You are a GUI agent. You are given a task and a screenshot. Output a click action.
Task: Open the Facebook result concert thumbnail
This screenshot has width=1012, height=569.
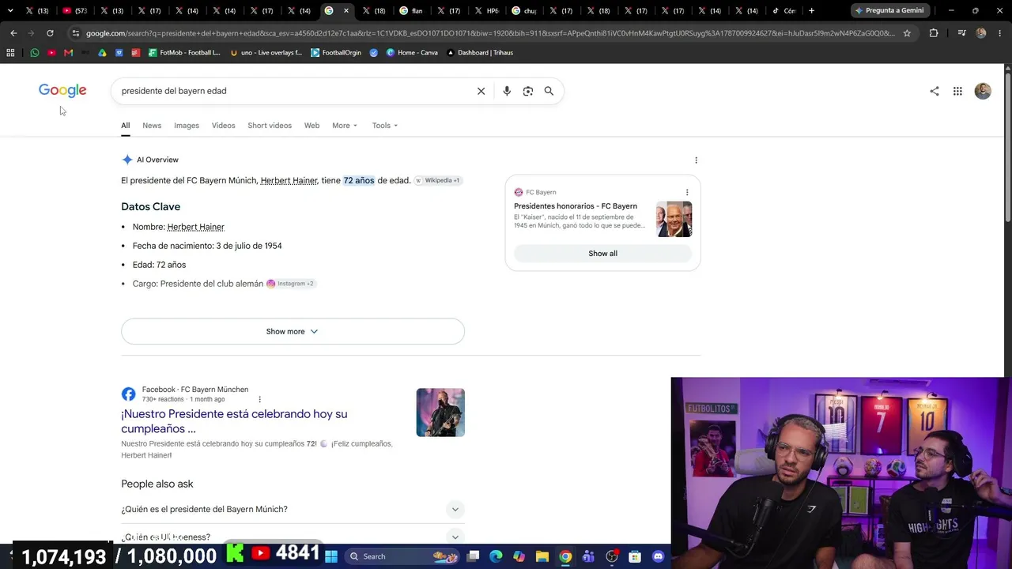tap(440, 413)
